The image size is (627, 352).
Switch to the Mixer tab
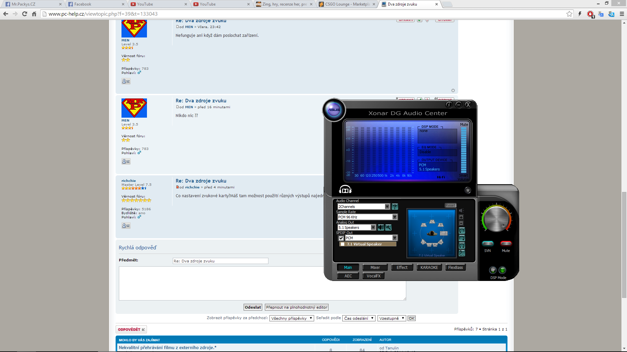point(375,268)
